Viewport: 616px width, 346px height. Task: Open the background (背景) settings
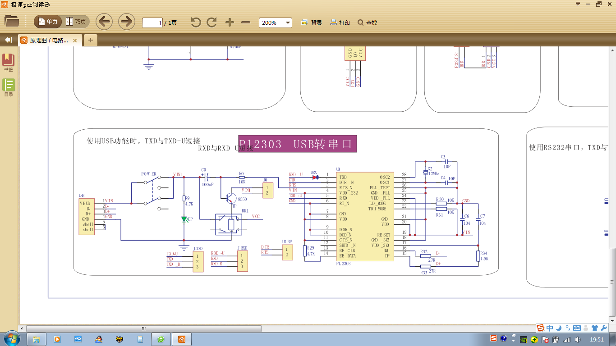tap(312, 23)
